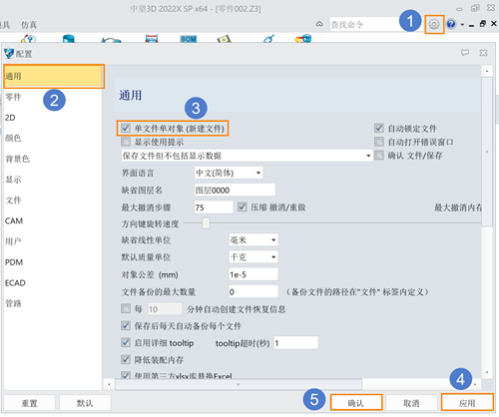499x417 pixels.
Task: Select the 文件 category
Action: pos(53,201)
